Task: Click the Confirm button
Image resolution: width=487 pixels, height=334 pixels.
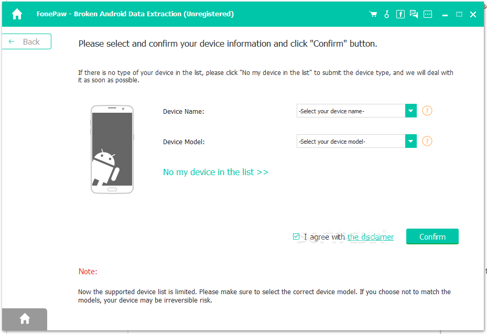Action: tap(432, 236)
